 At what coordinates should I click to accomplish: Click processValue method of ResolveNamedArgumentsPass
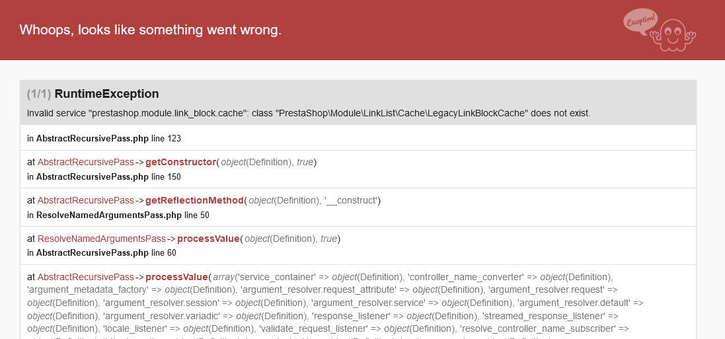[x=209, y=239]
